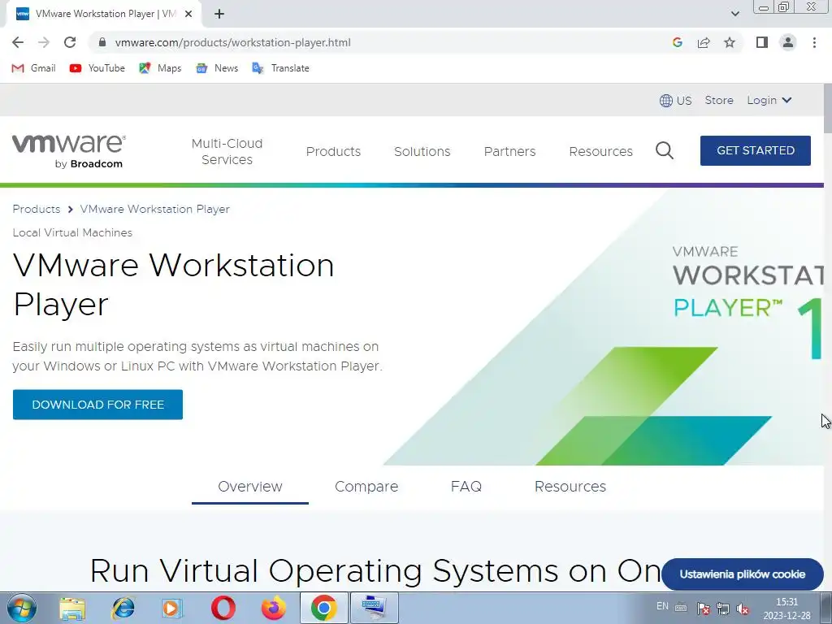832x624 pixels.
Task: Bookmark this page with the star icon
Action: tap(730, 42)
